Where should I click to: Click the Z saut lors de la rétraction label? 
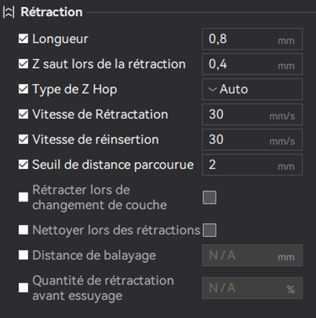[x=109, y=64]
